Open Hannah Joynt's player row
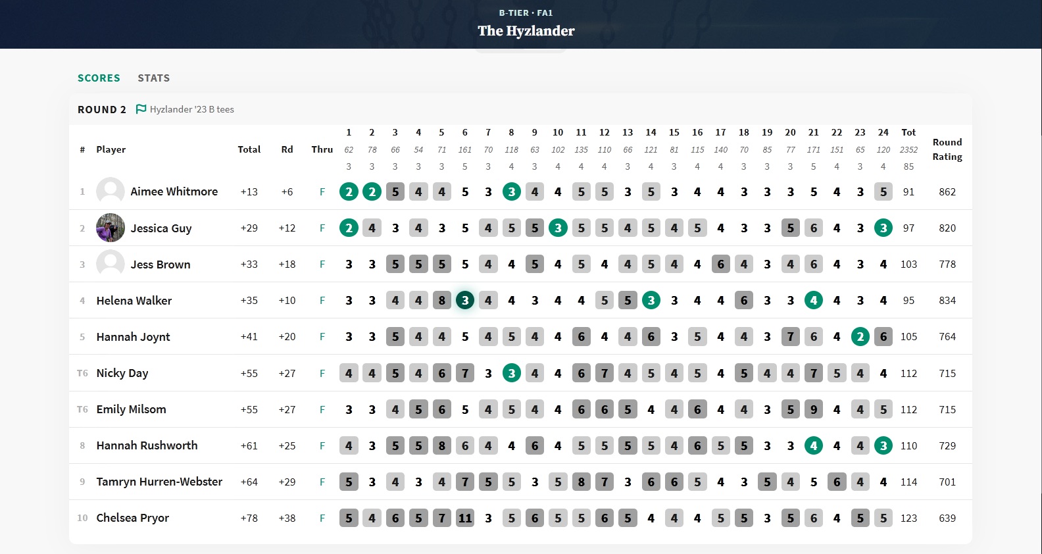 pos(133,337)
